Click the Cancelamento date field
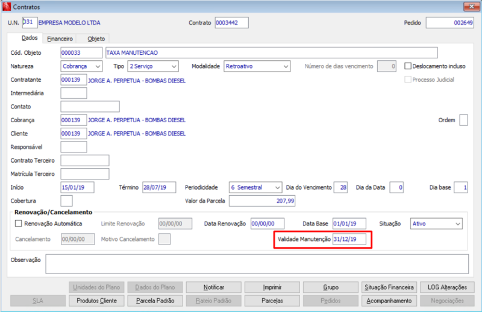 click(x=78, y=239)
